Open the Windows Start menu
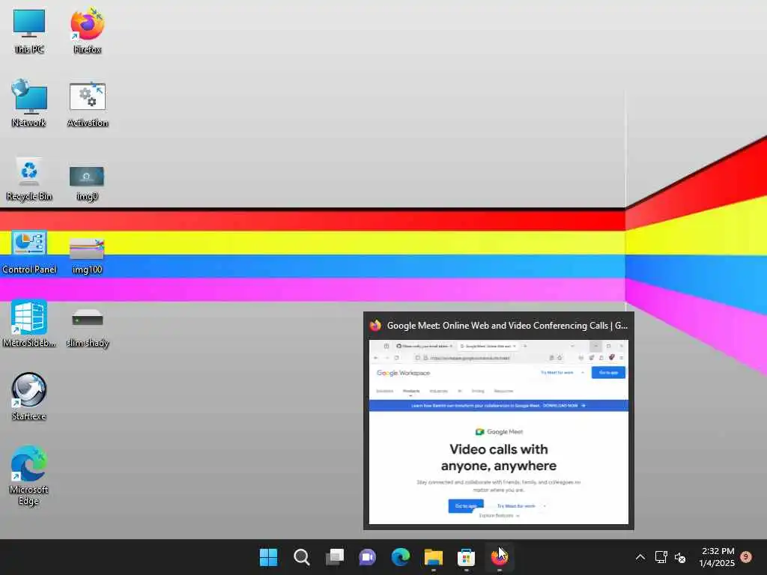The image size is (767, 575). tap(268, 557)
